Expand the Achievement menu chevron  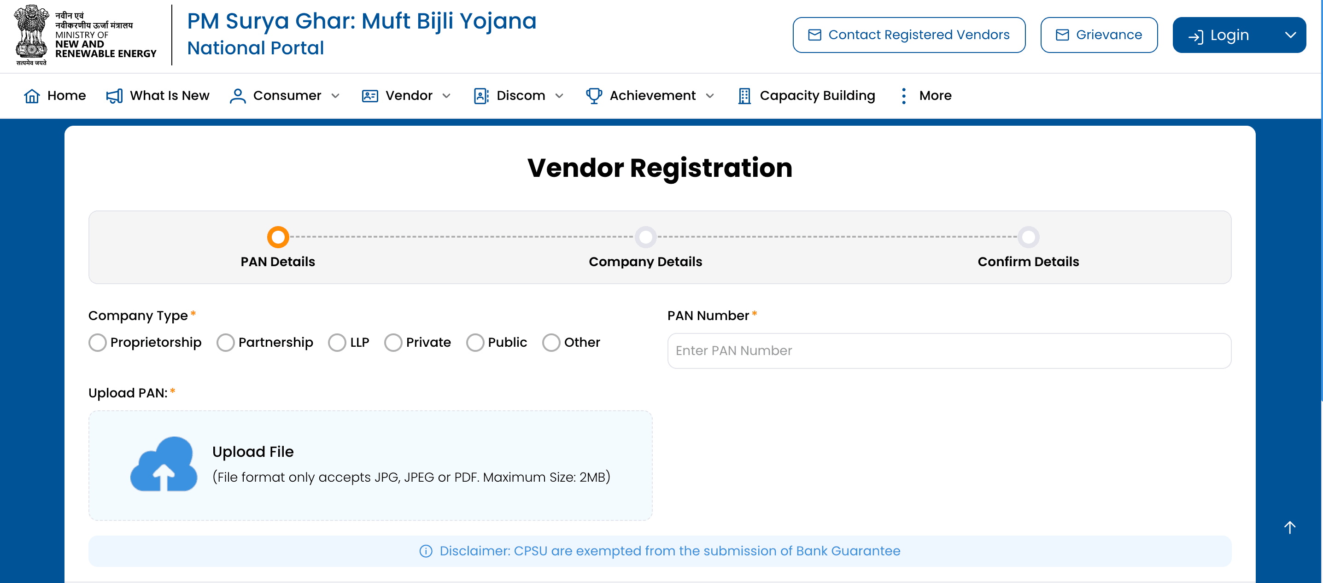coord(710,96)
